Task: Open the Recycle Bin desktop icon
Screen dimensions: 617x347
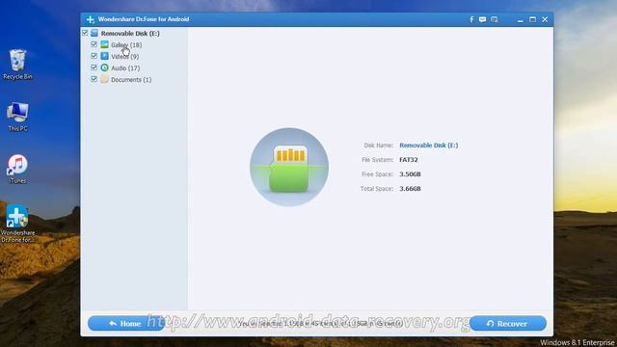Action: pyautogui.click(x=17, y=65)
